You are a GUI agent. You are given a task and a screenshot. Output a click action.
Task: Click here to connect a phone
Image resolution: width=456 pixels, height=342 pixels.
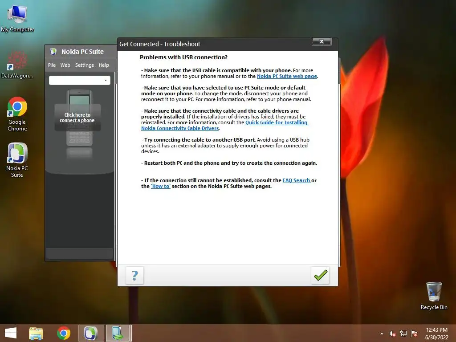77,118
